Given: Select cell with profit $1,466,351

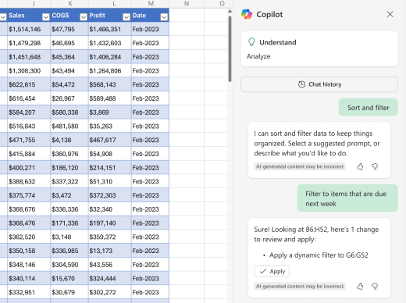Looking at the screenshot, I should pyautogui.click(x=110, y=29).
